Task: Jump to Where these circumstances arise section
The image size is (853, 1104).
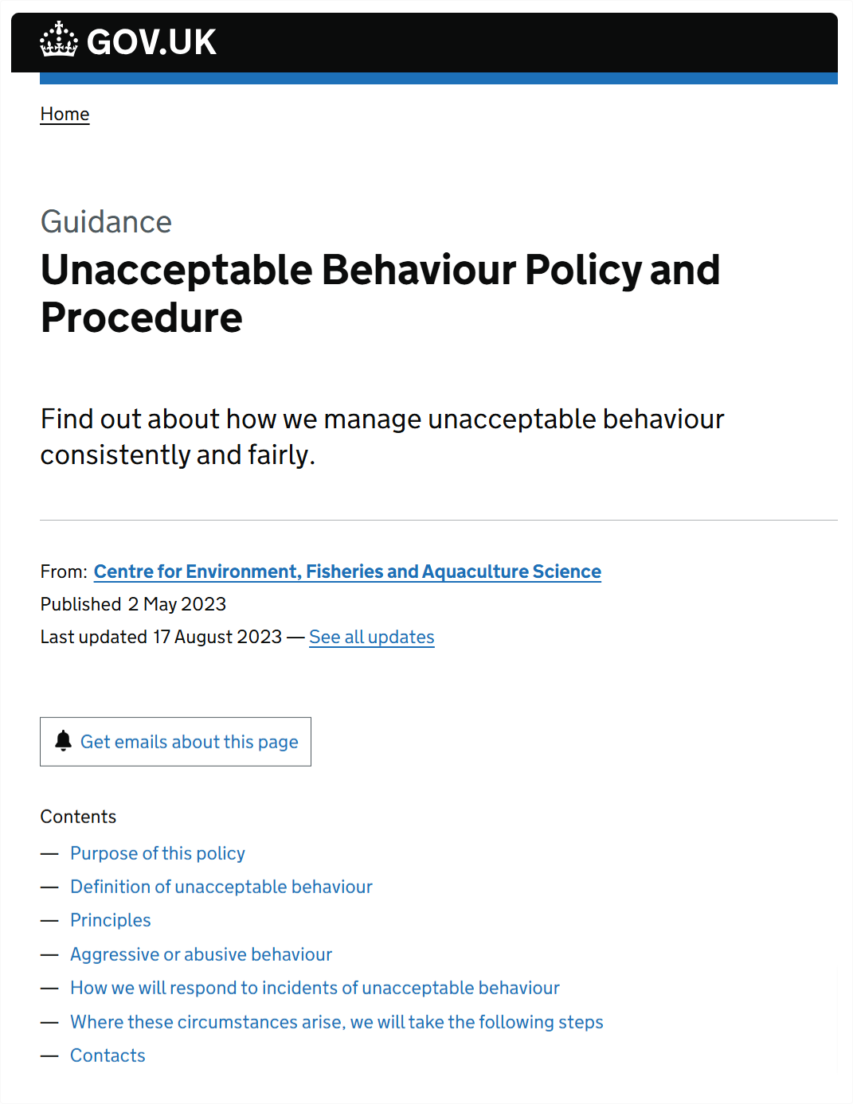Action: [337, 1022]
